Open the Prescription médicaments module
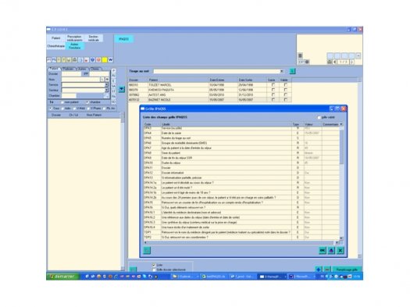The height and width of the screenshot is (307, 410). tap(74, 38)
